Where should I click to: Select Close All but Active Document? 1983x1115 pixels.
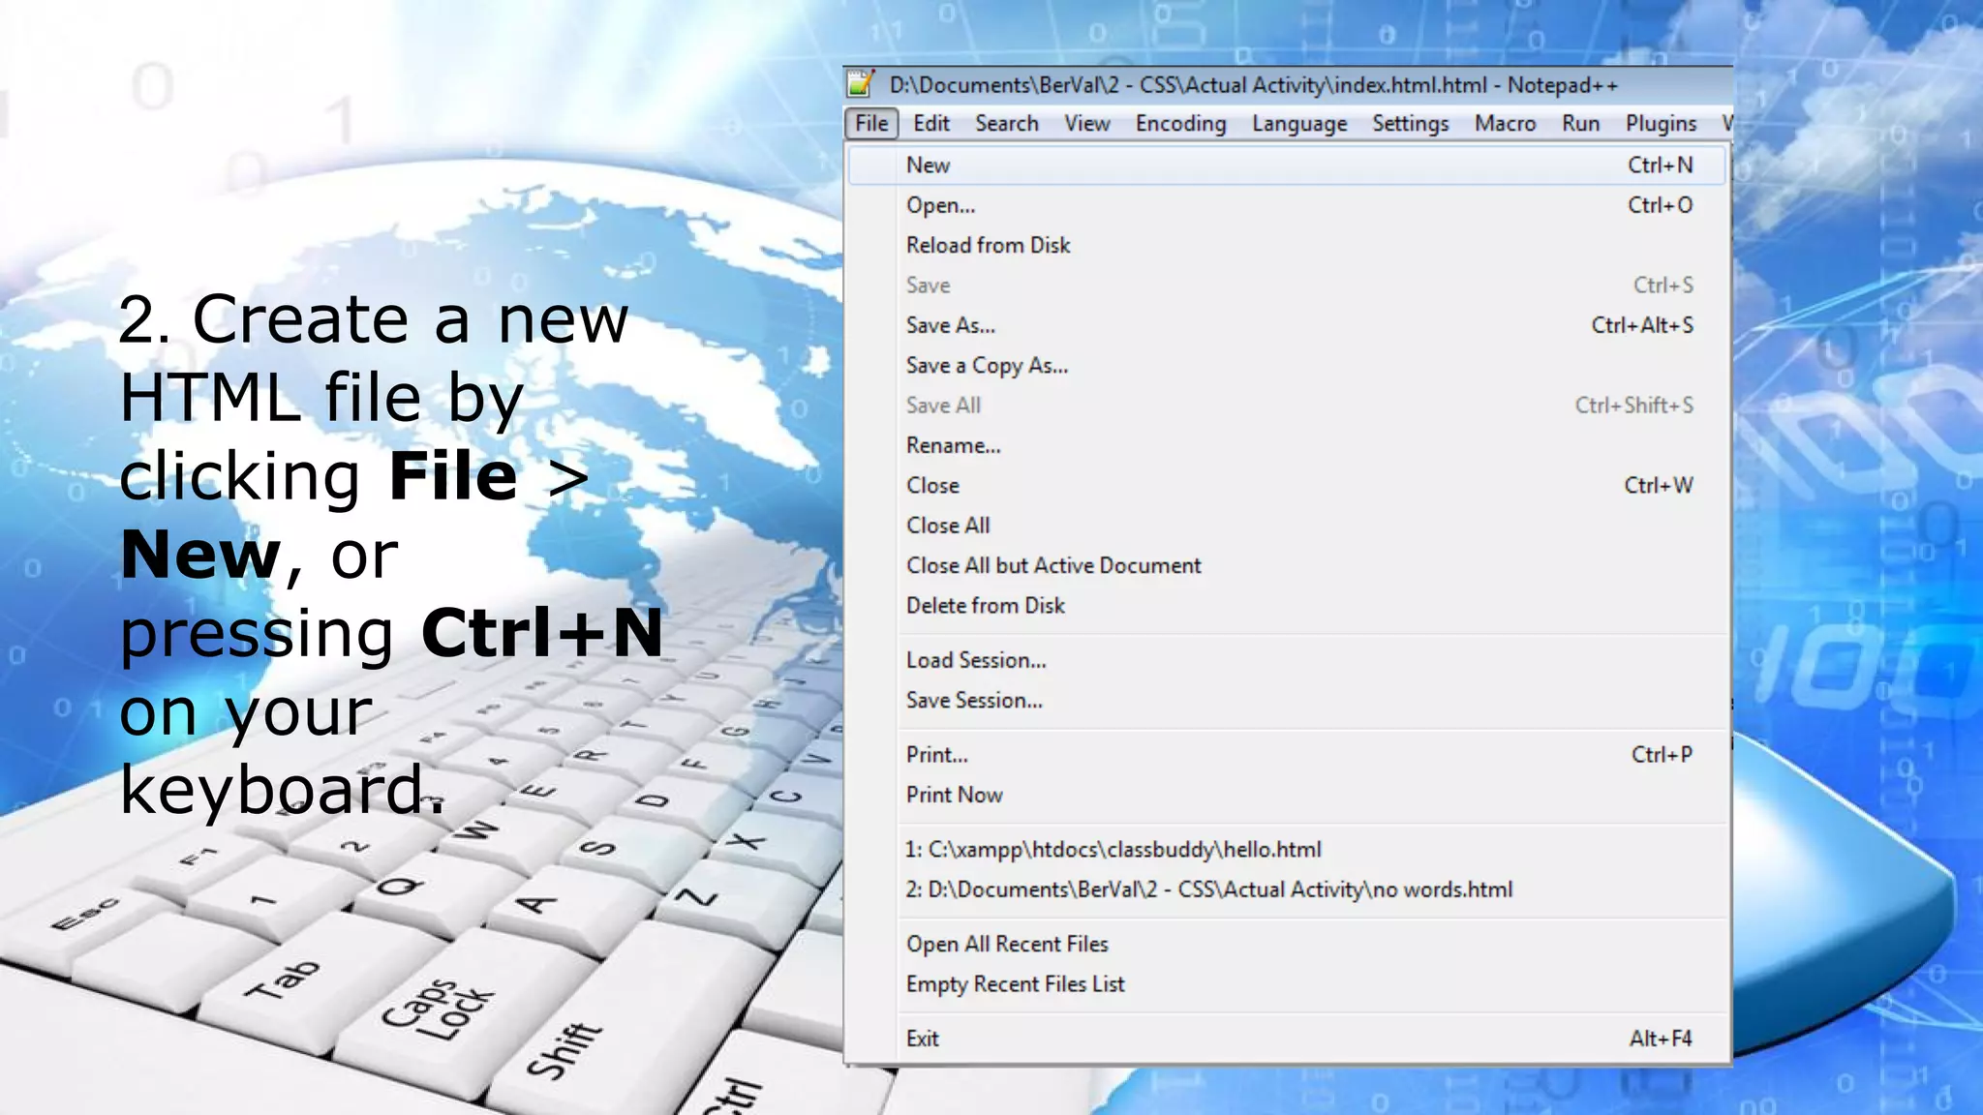point(1053,566)
